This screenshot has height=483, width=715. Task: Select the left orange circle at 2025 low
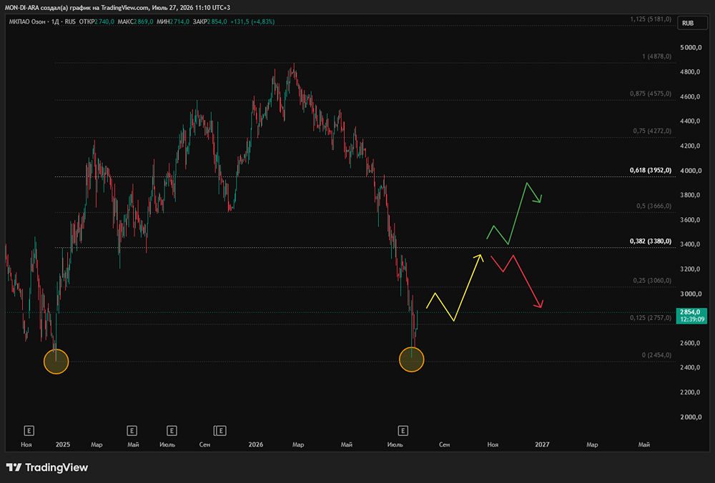(x=56, y=362)
